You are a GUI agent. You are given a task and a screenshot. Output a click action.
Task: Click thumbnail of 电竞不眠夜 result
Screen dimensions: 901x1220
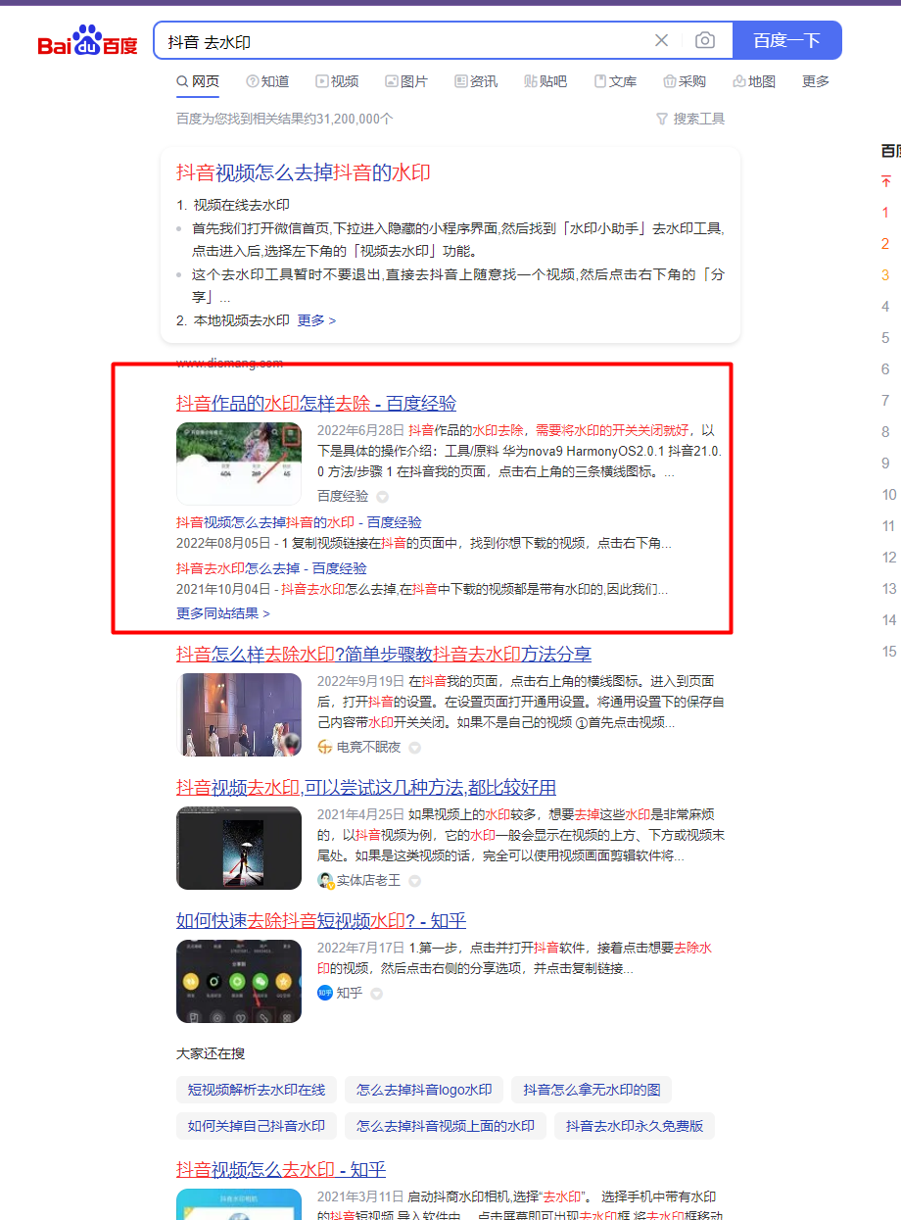(239, 714)
